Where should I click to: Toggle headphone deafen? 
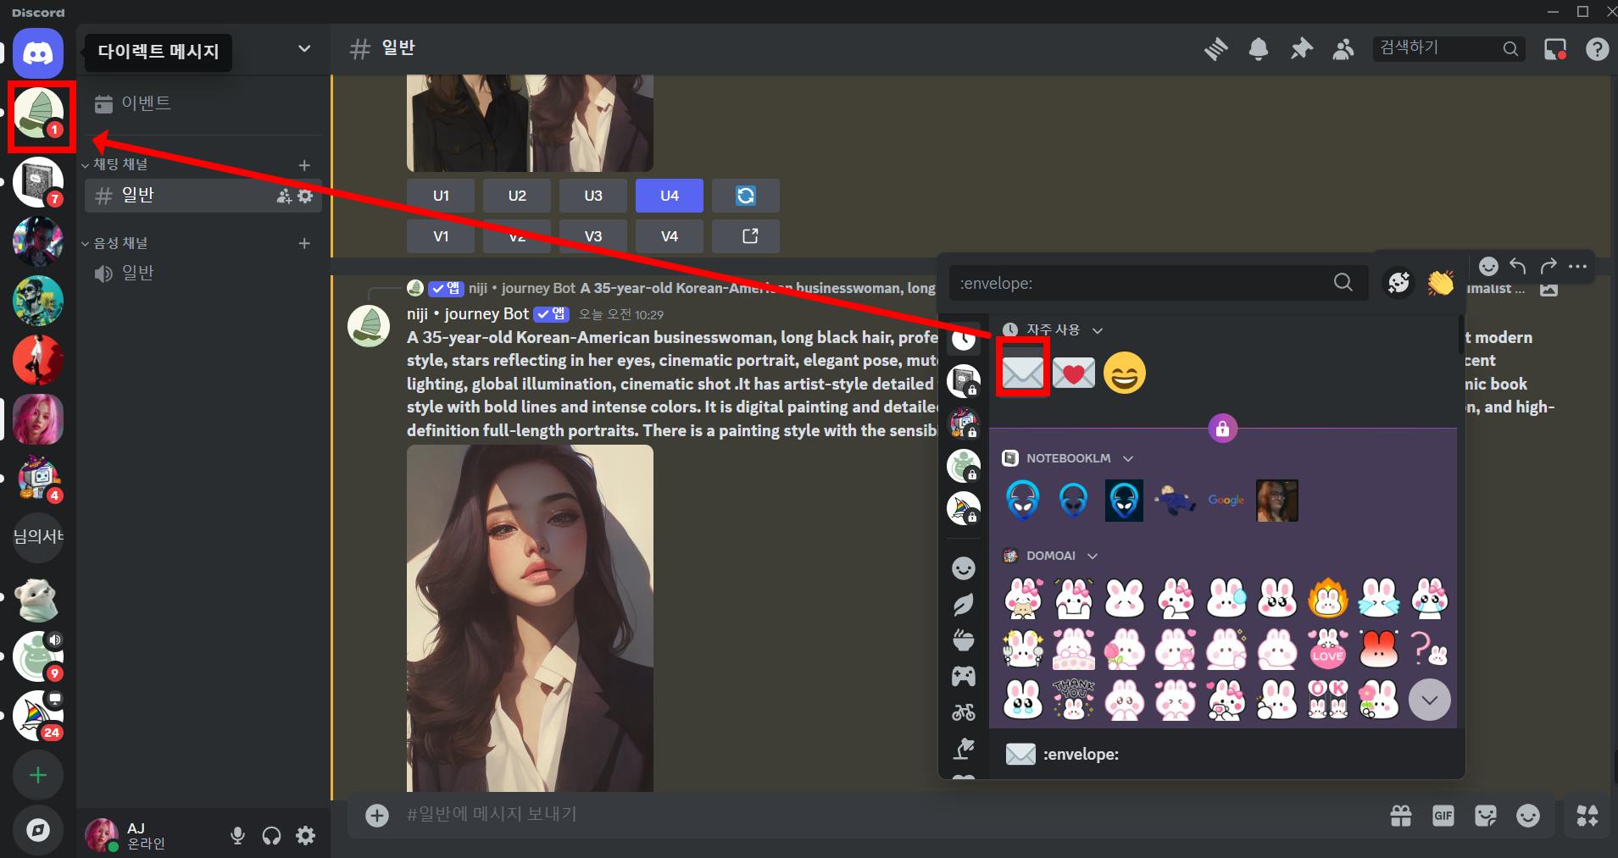click(x=271, y=836)
